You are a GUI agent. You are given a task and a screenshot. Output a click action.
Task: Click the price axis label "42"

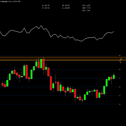[x=120, y=87]
